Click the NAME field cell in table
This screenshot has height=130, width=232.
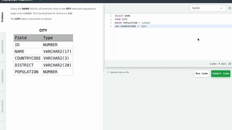click(x=28, y=52)
